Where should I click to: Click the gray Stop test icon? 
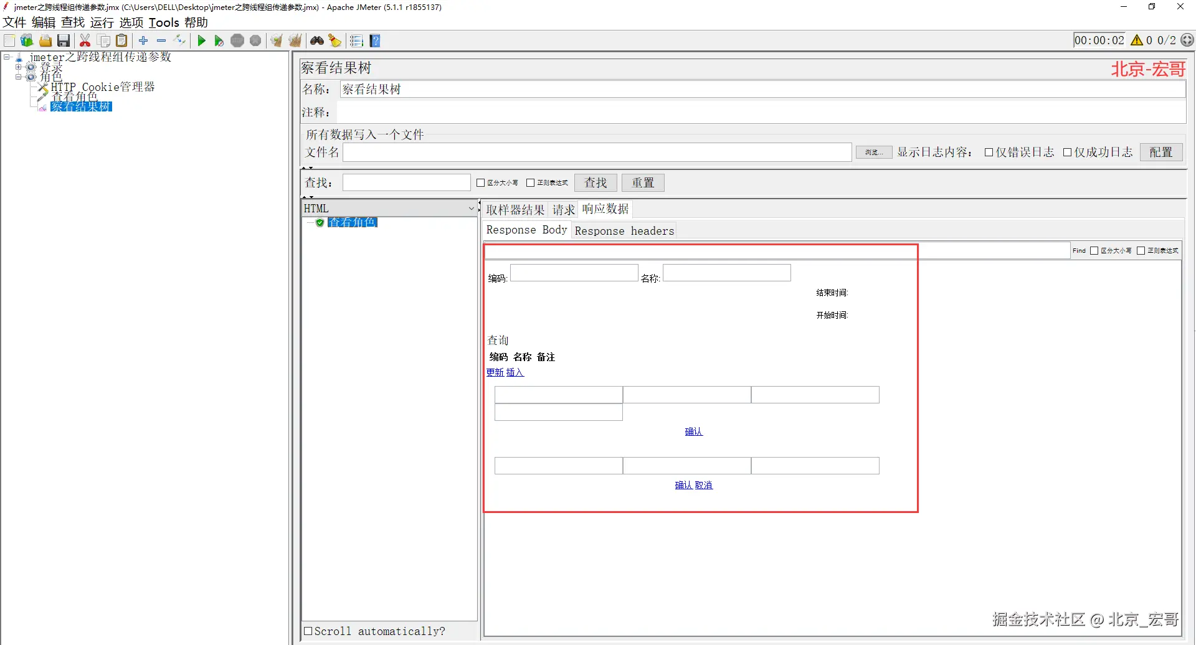click(237, 41)
